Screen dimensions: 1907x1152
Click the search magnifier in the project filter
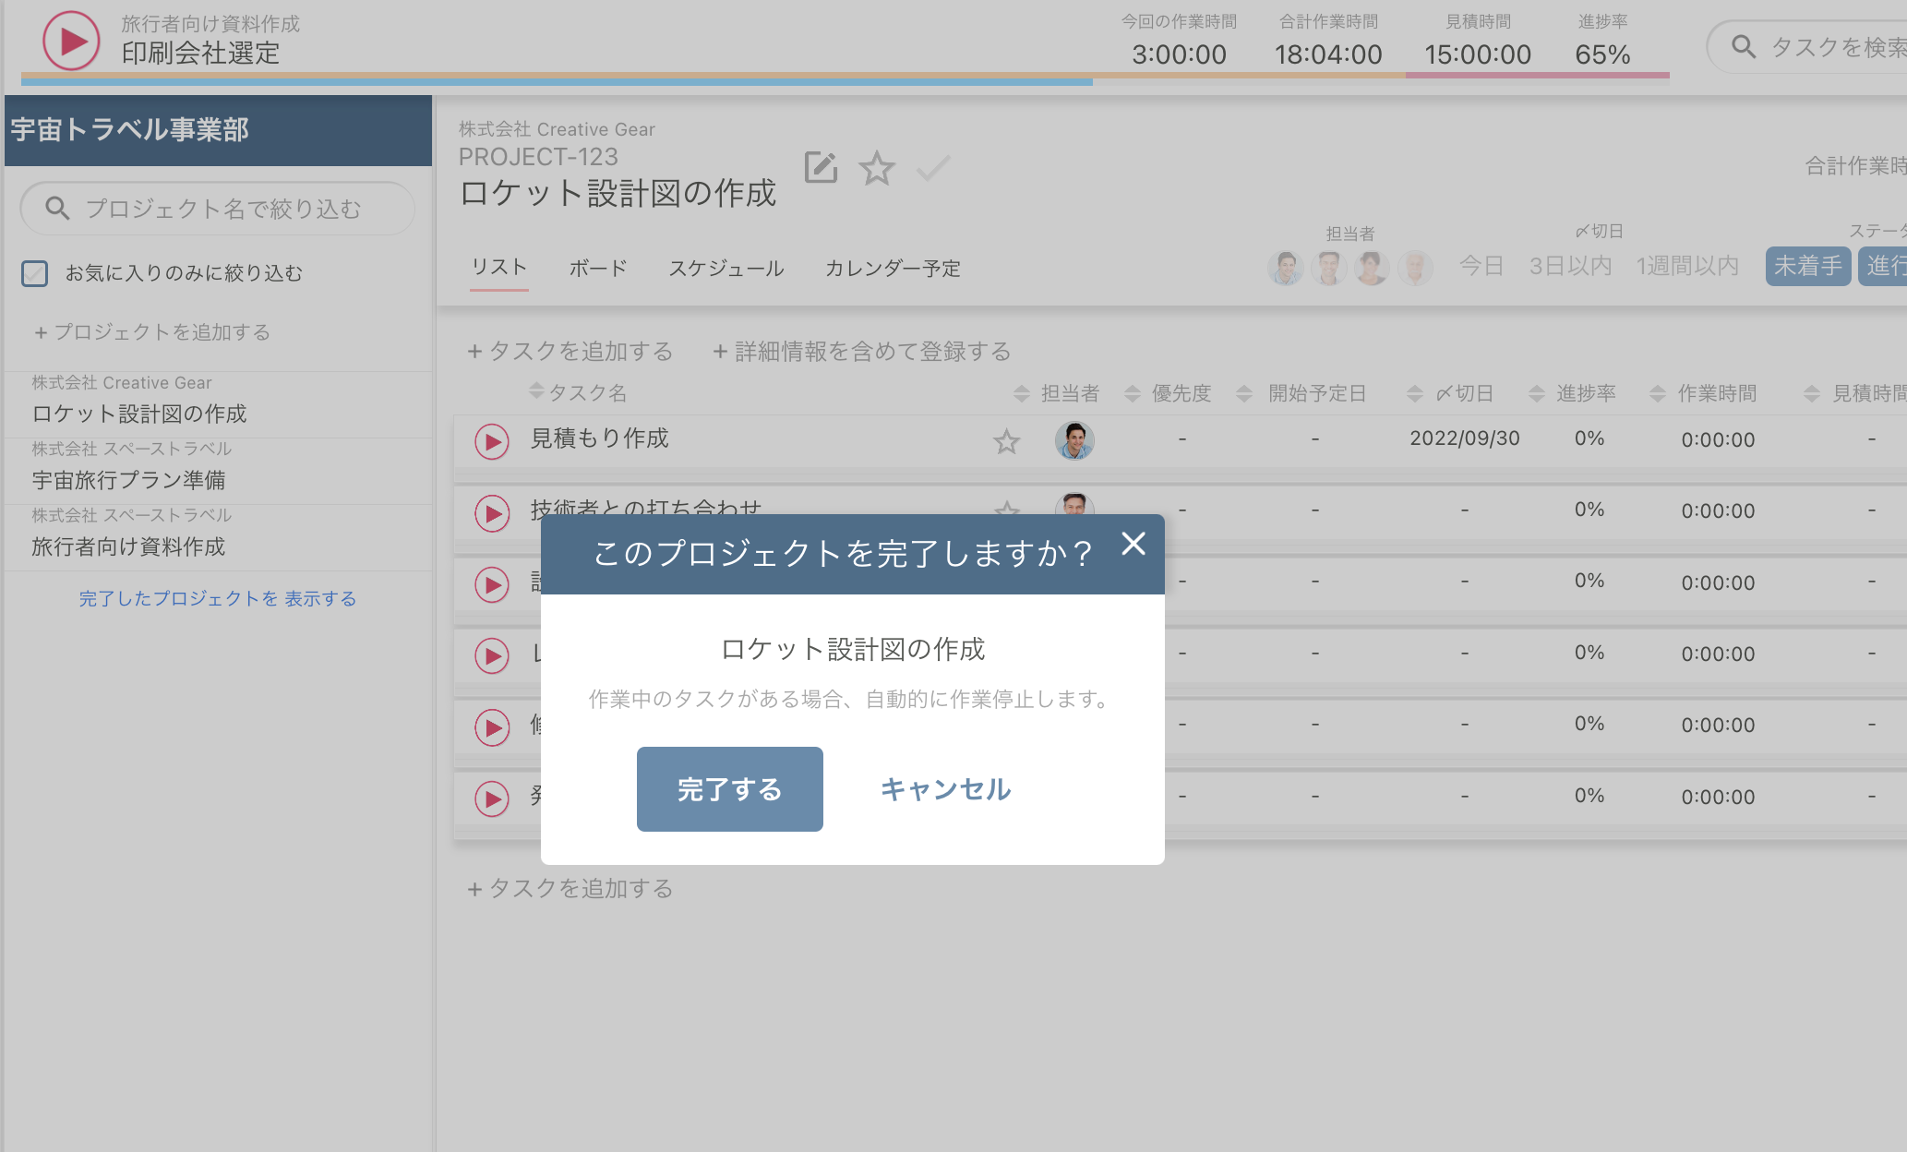click(57, 209)
